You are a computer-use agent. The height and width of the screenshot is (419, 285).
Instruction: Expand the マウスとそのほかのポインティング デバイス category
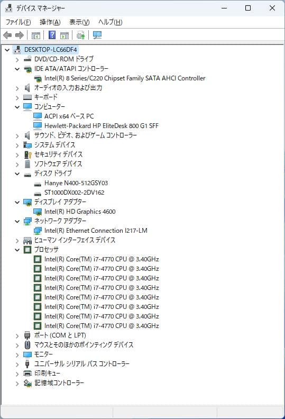17,345
